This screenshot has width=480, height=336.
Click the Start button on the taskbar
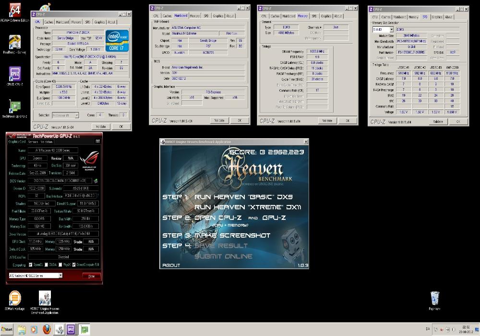(x=7, y=329)
